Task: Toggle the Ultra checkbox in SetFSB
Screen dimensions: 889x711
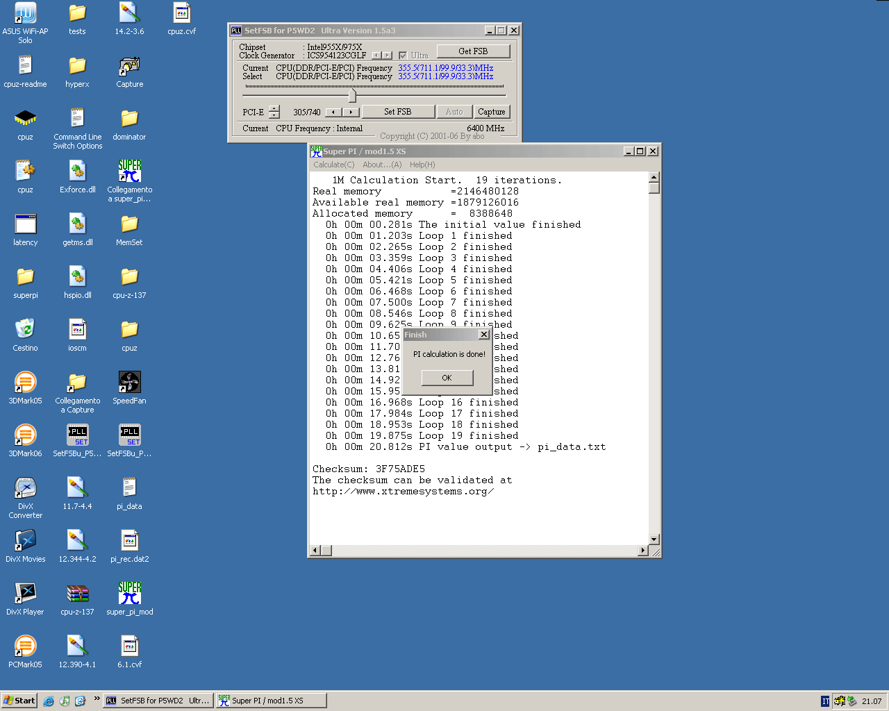Action: pos(402,56)
